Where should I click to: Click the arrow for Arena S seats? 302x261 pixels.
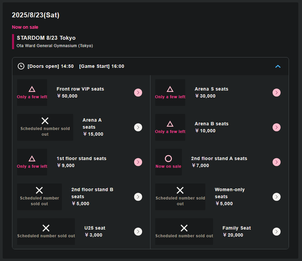(276, 93)
